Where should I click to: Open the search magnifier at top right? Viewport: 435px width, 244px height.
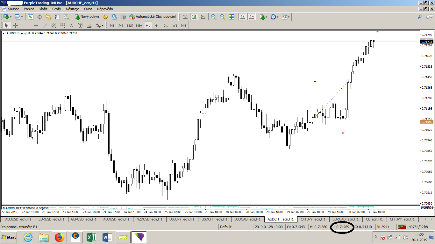pyautogui.click(x=420, y=17)
